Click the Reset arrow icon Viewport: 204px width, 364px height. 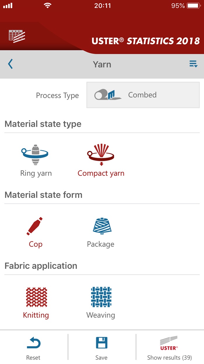point(34,343)
